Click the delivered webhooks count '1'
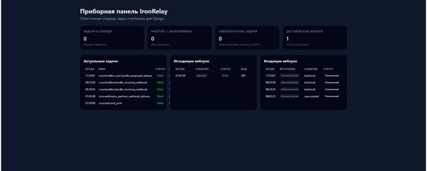Viewport: 427px width, 171px height. [288, 39]
